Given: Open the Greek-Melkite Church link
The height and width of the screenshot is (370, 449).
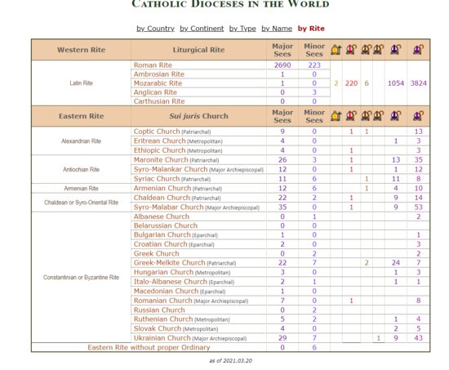Looking at the screenshot, I should [x=170, y=262].
